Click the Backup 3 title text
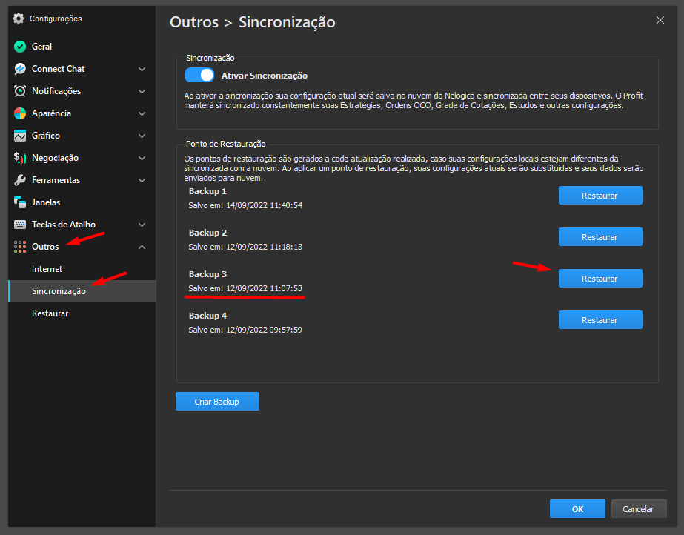Screen dimensions: 684x535 207,274
